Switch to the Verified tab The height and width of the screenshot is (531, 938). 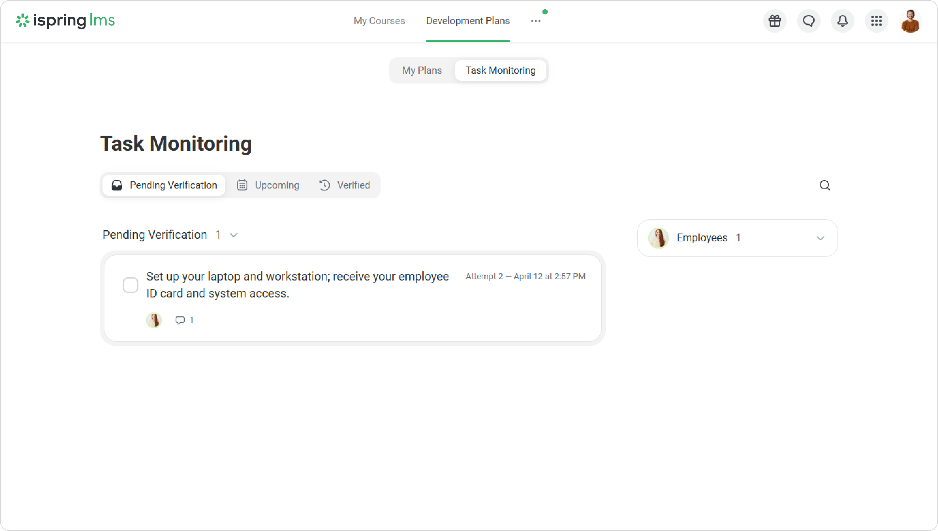[x=344, y=185]
